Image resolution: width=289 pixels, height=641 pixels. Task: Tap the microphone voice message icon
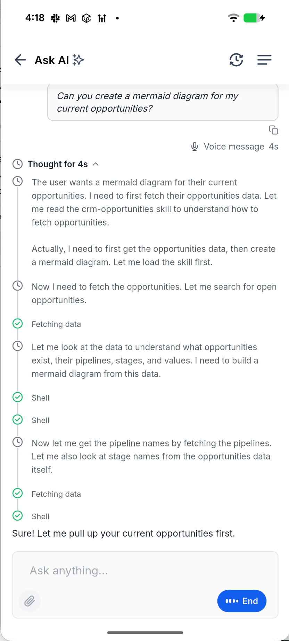195,147
